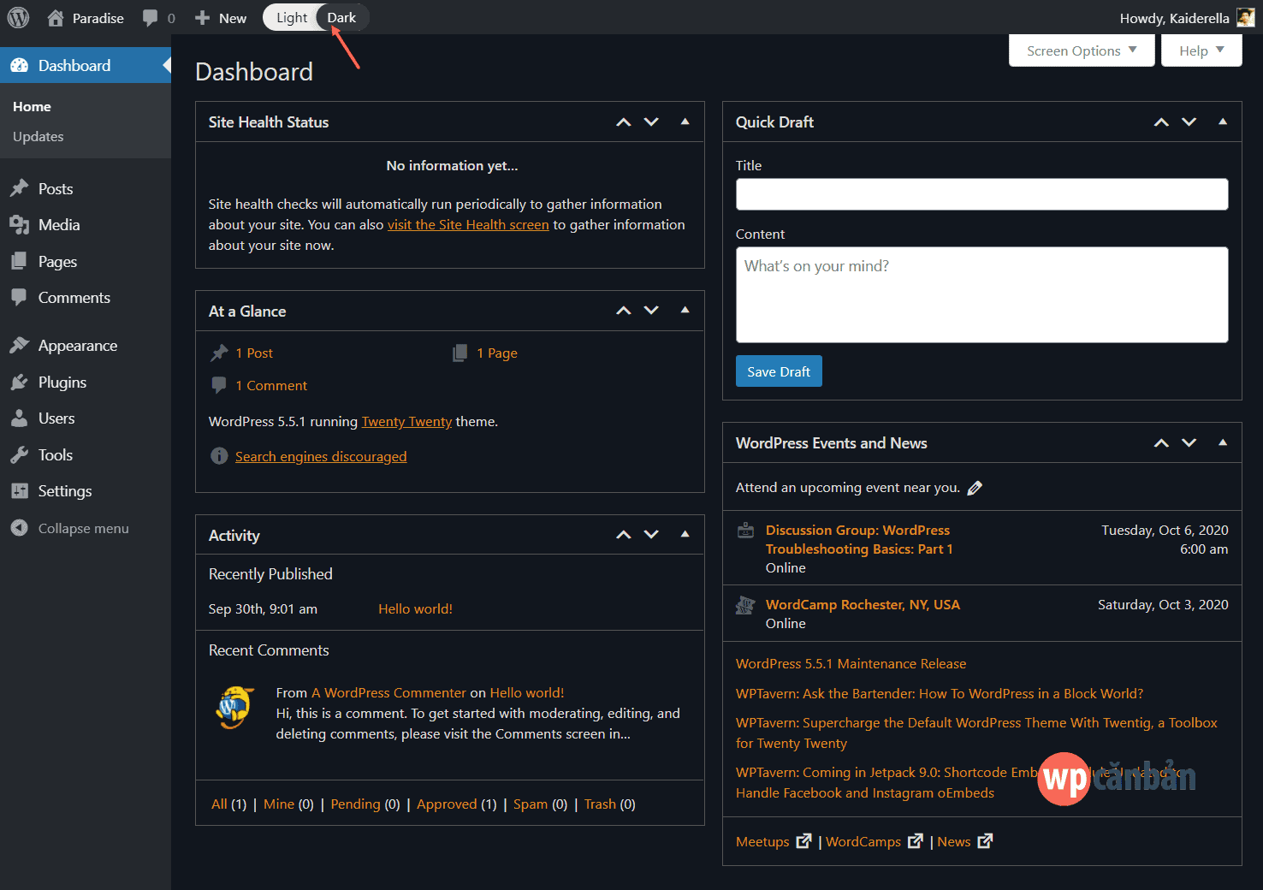Screen dimensions: 1263x890
Task: Click the external link icon beside WordCamps
Action: point(916,840)
